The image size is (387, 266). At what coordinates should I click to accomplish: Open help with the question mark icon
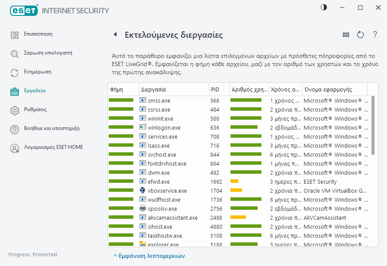tap(375, 35)
